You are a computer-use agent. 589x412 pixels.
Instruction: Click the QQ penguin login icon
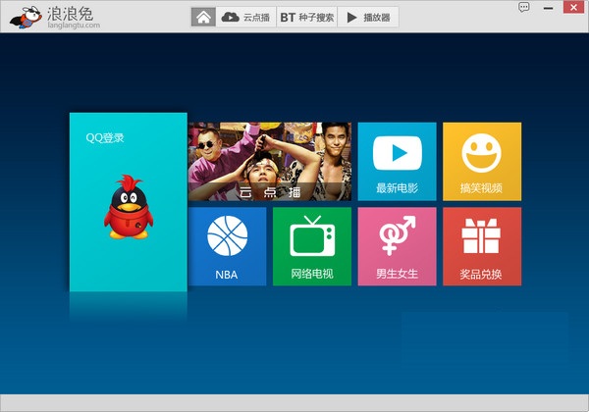pyautogui.click(x=126, y=207)
